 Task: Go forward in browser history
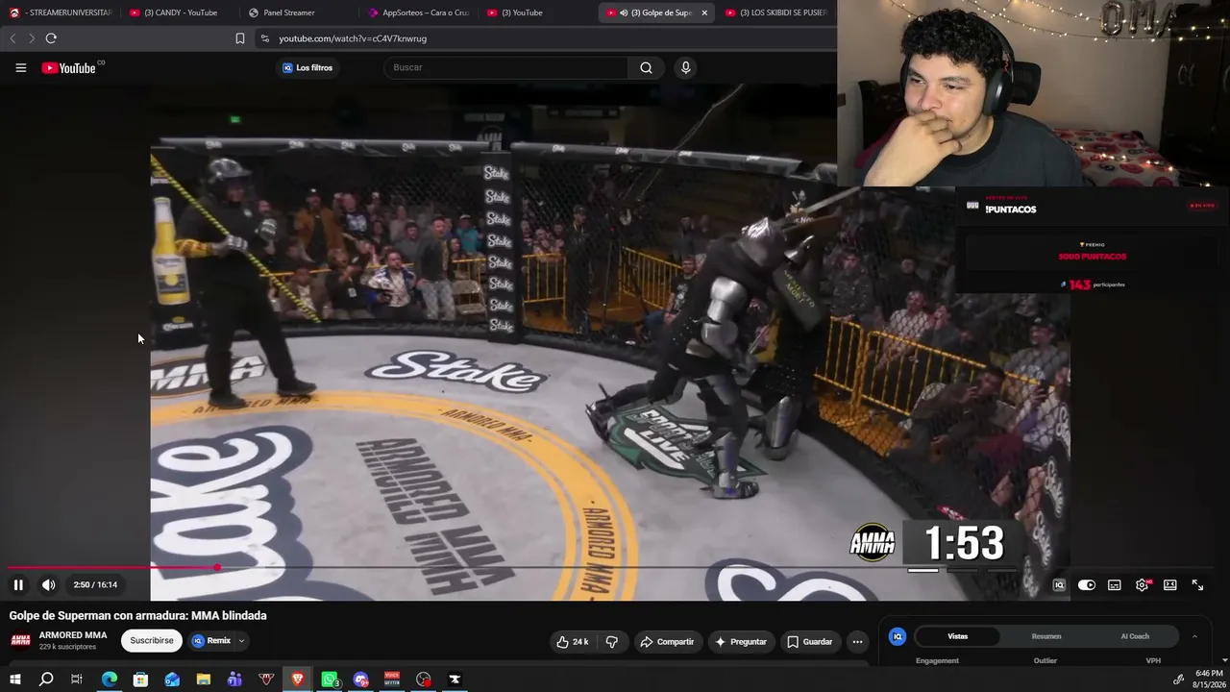coord(31,38)
